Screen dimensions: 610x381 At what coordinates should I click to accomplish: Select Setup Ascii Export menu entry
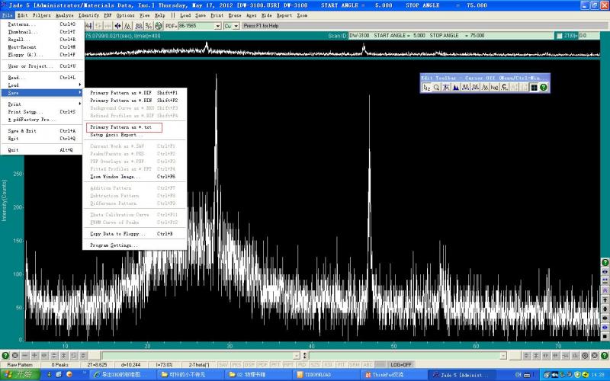coord(116,135)
